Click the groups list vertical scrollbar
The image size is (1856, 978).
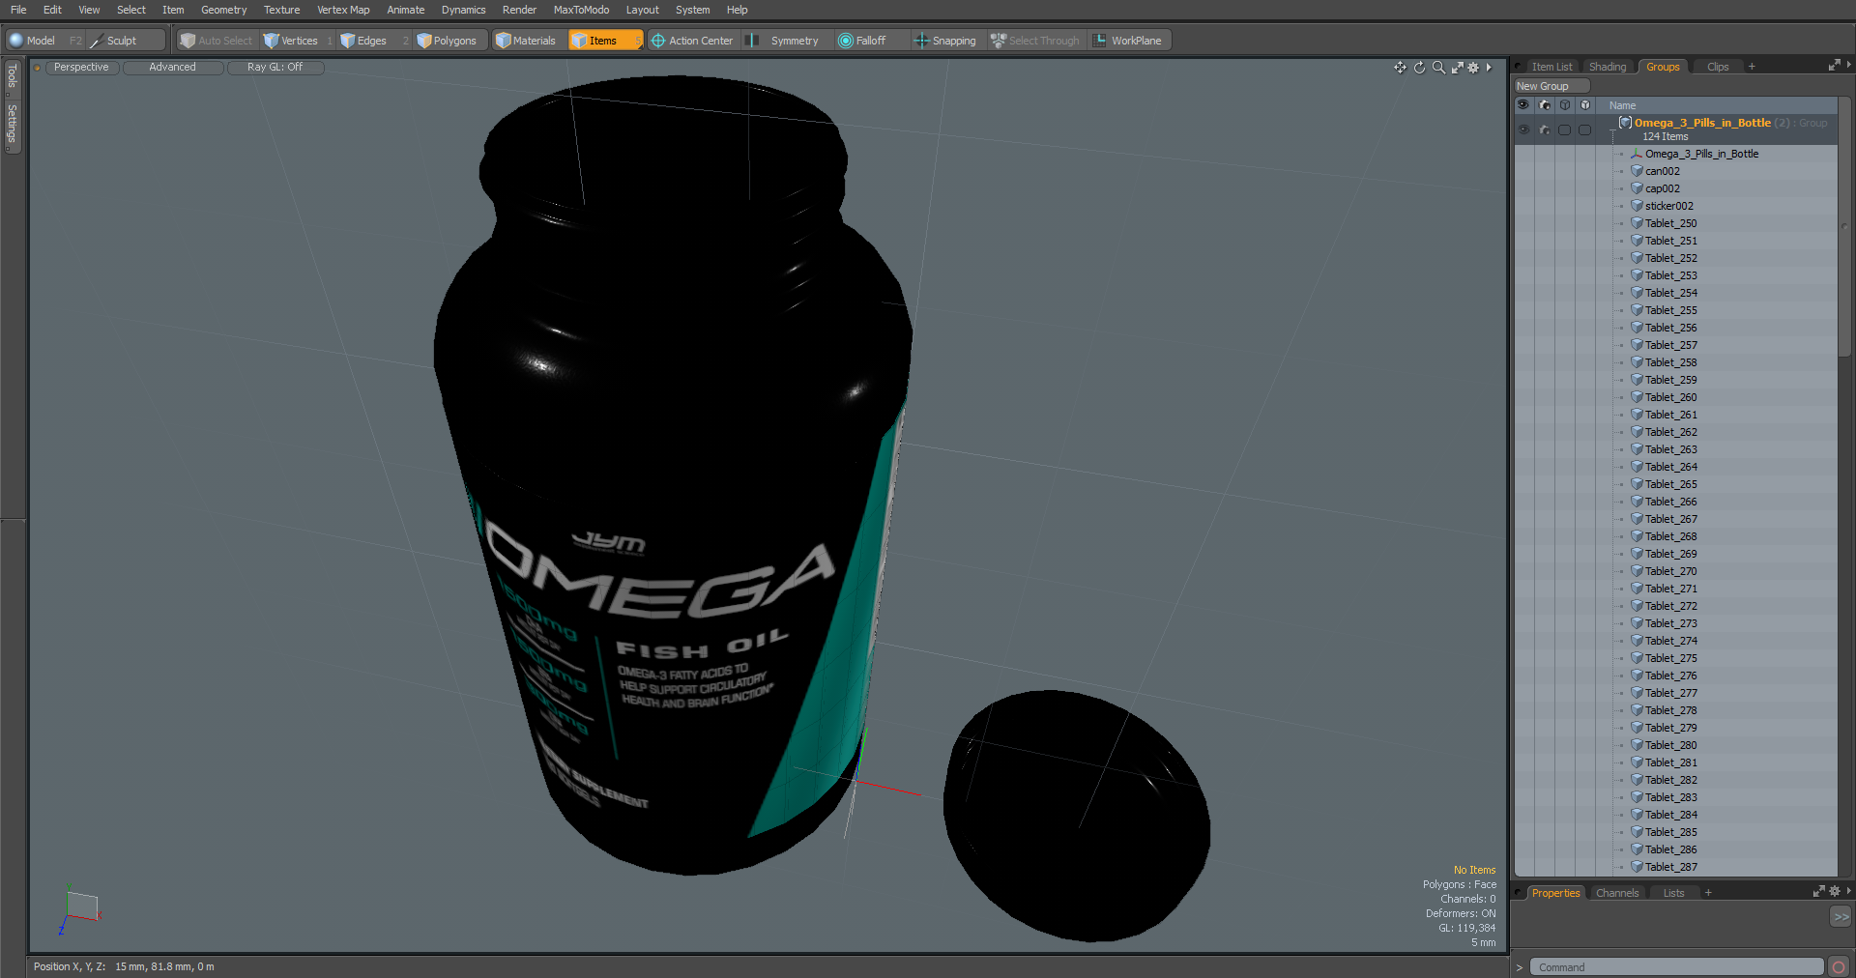(1844, 227)
